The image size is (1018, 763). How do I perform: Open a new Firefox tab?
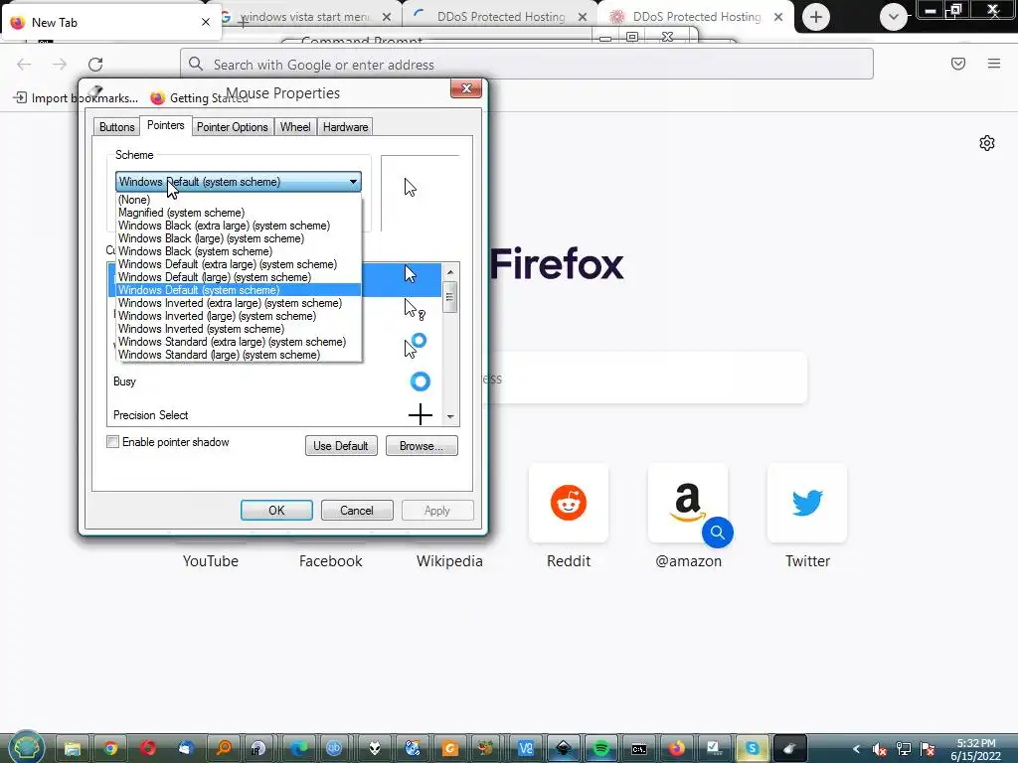(x=816, y=17)
